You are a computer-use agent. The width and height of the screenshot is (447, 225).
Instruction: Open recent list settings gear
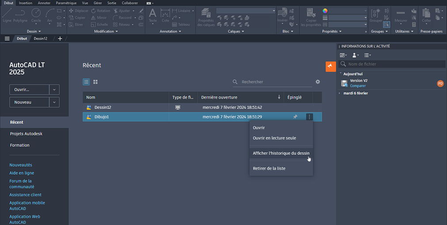[x=317, y=82]
